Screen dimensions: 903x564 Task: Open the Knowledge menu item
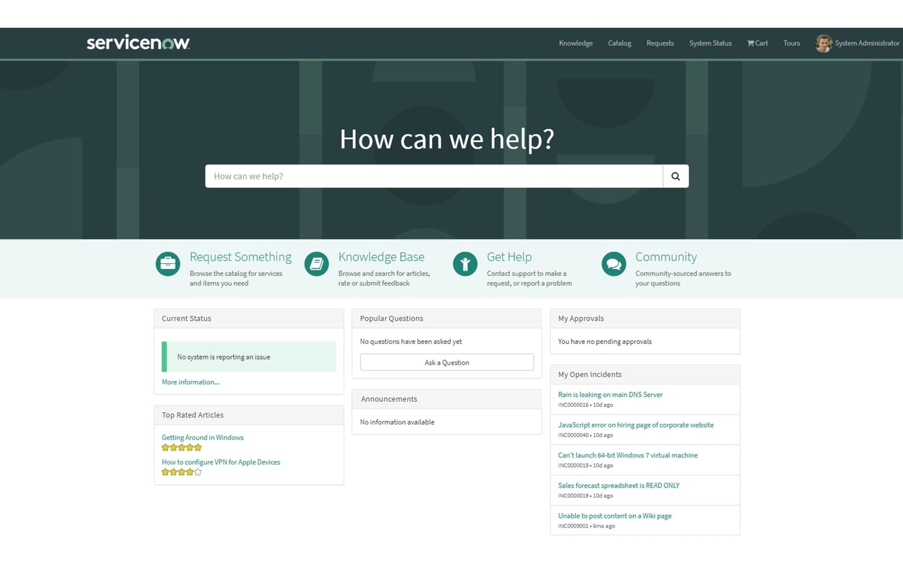(575, 43)
